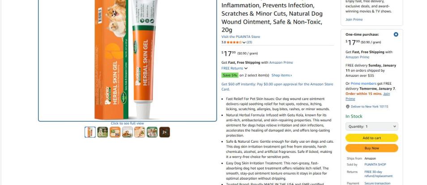
Task: View the third orange product thumbnail
Action: point(115,132)
